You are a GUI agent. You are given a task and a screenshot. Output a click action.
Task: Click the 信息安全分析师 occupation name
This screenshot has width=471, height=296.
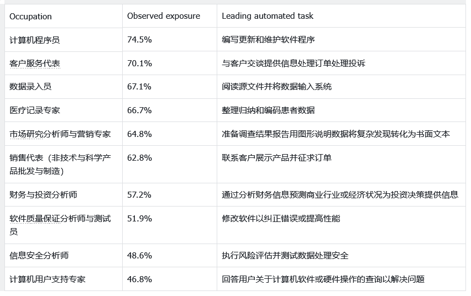pos(39,256)
